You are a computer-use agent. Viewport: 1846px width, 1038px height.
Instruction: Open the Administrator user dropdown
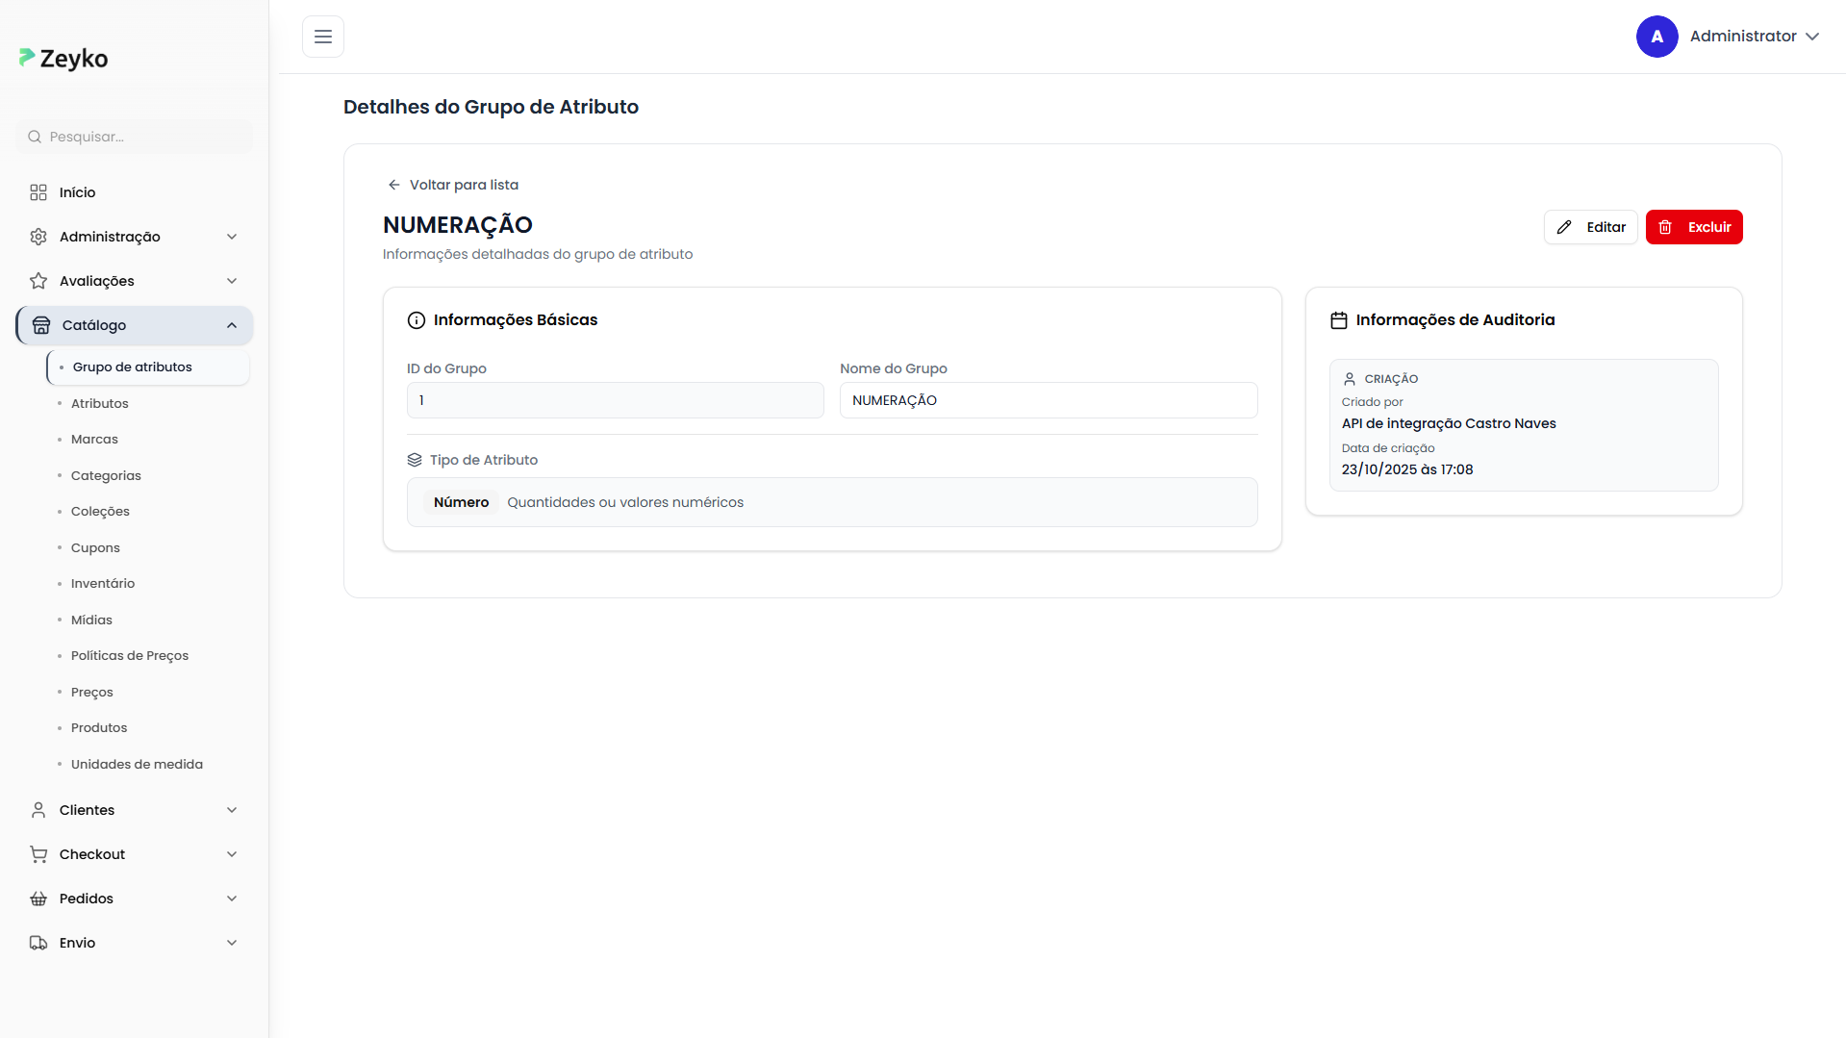[x=1812, y=37]
